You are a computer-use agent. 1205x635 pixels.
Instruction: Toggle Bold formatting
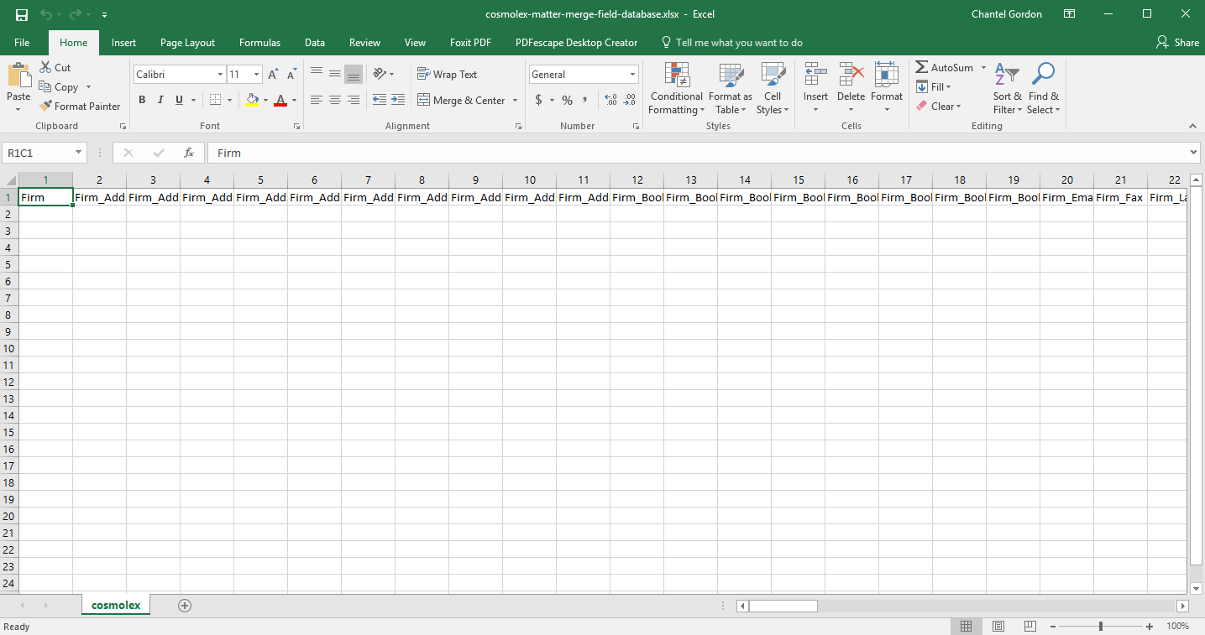pos(142,100)
